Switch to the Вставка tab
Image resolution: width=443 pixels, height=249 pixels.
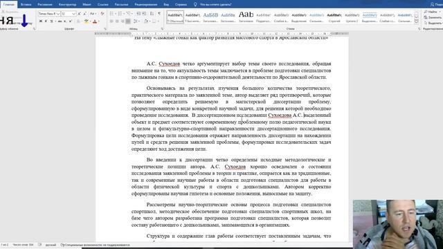pos(26,4)
